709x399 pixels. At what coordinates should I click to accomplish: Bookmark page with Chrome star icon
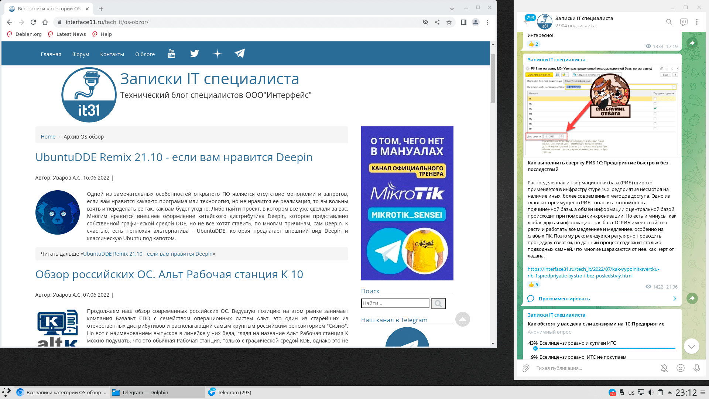tap(449, 22)
